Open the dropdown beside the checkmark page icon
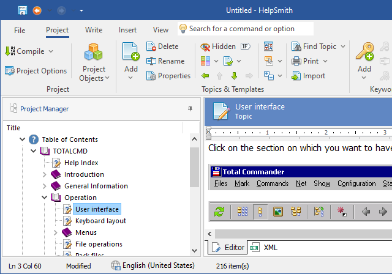The width and height of the screenshot is (392, 274). coord(239,61)
